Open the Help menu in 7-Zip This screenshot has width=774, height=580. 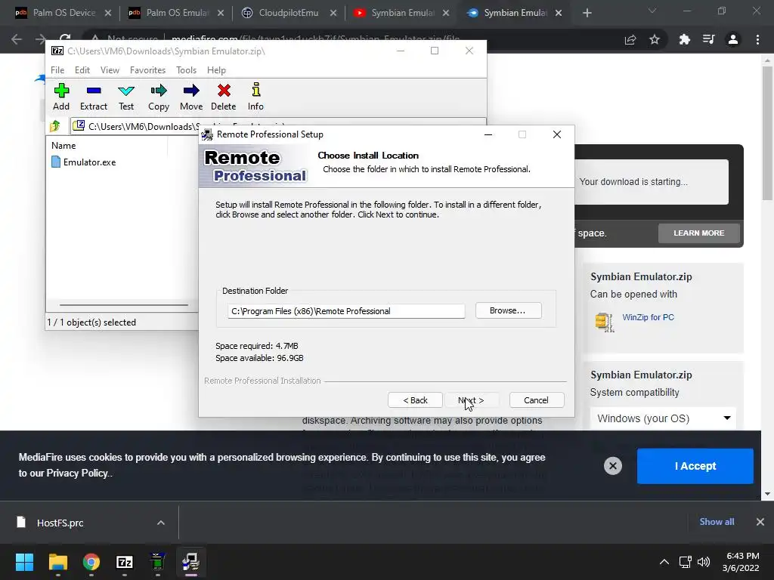(216, 70)
